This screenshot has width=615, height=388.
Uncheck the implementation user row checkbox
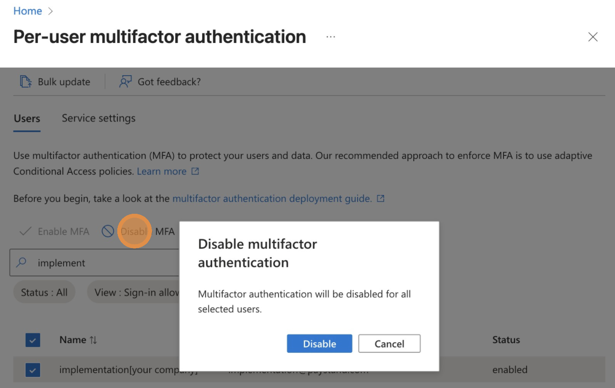(x=33, y=370)
